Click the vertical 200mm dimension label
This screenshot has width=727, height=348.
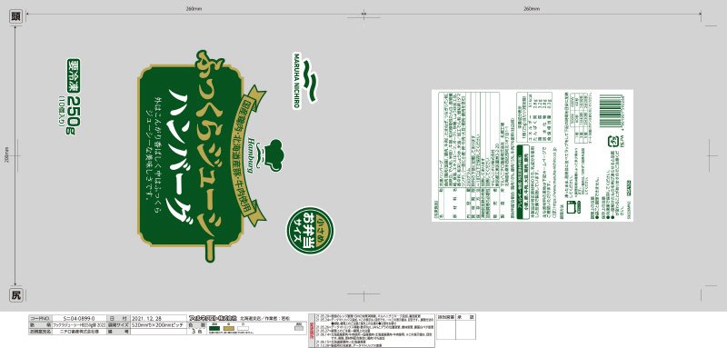pos(7,155)
